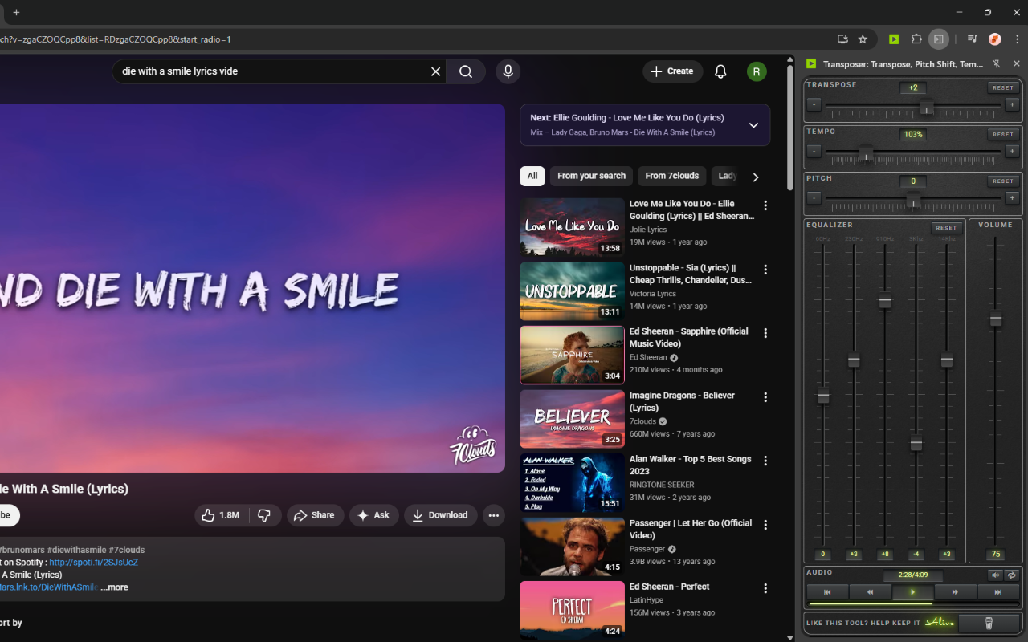Reset the Transpose setting
This screenshot has width=1028, height=642.
click(x=1003, y=87)
